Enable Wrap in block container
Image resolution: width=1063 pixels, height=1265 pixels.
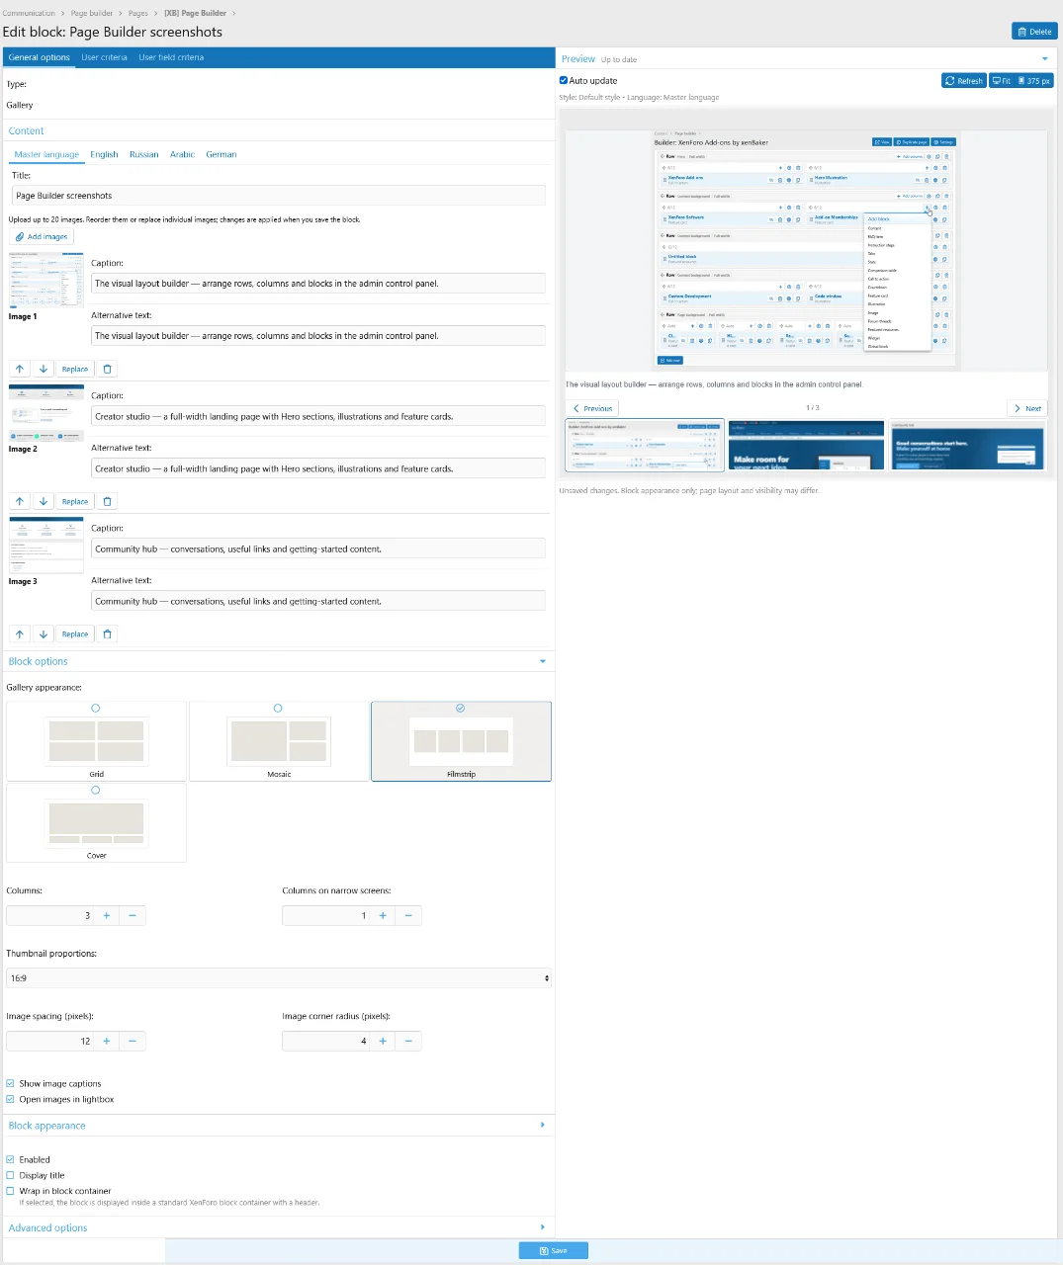click(x=10, y=1191)
